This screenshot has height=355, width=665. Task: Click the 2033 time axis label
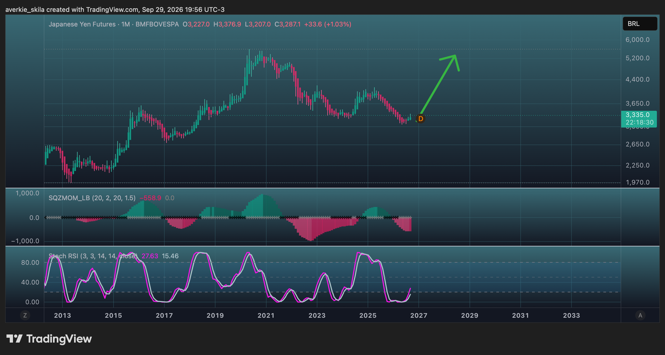(571, 316)
